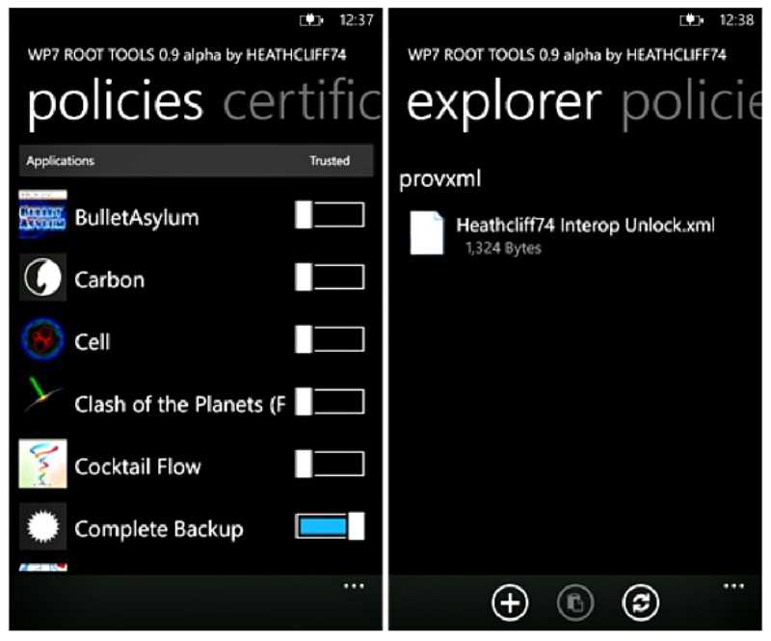
Task: Tap the Cell app icon
Action: click(x=42, y=340)
